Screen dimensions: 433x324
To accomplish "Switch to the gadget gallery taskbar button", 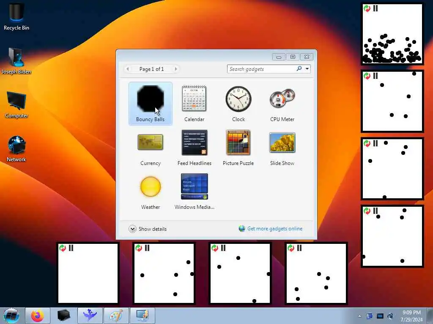I will (142, 316).
